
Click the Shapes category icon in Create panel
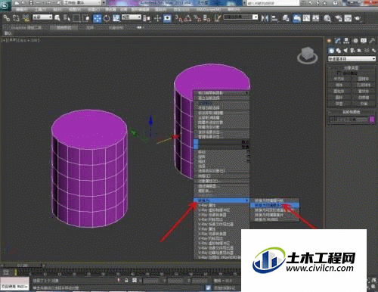click(338, 51)
